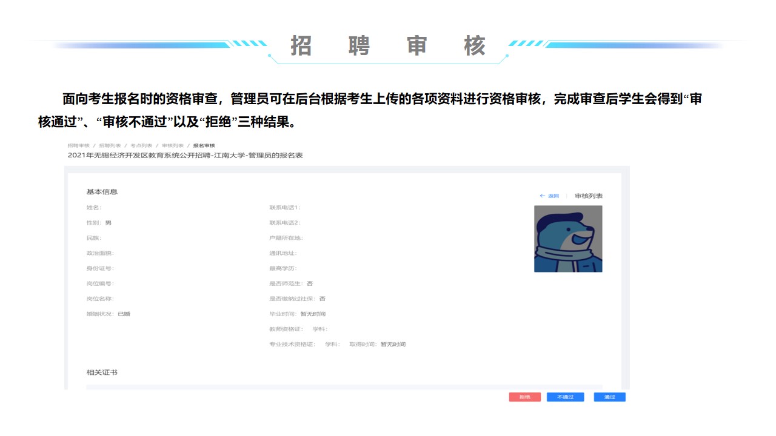Click the 相关证书 section heading
The image size is (776, 436).
[102, 372]
